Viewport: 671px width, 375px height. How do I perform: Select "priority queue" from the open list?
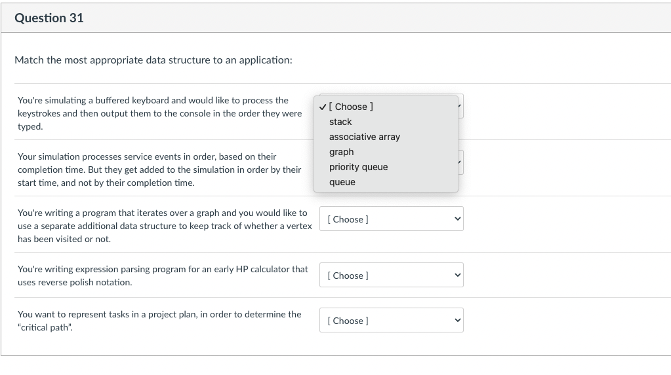pos(358,167)
